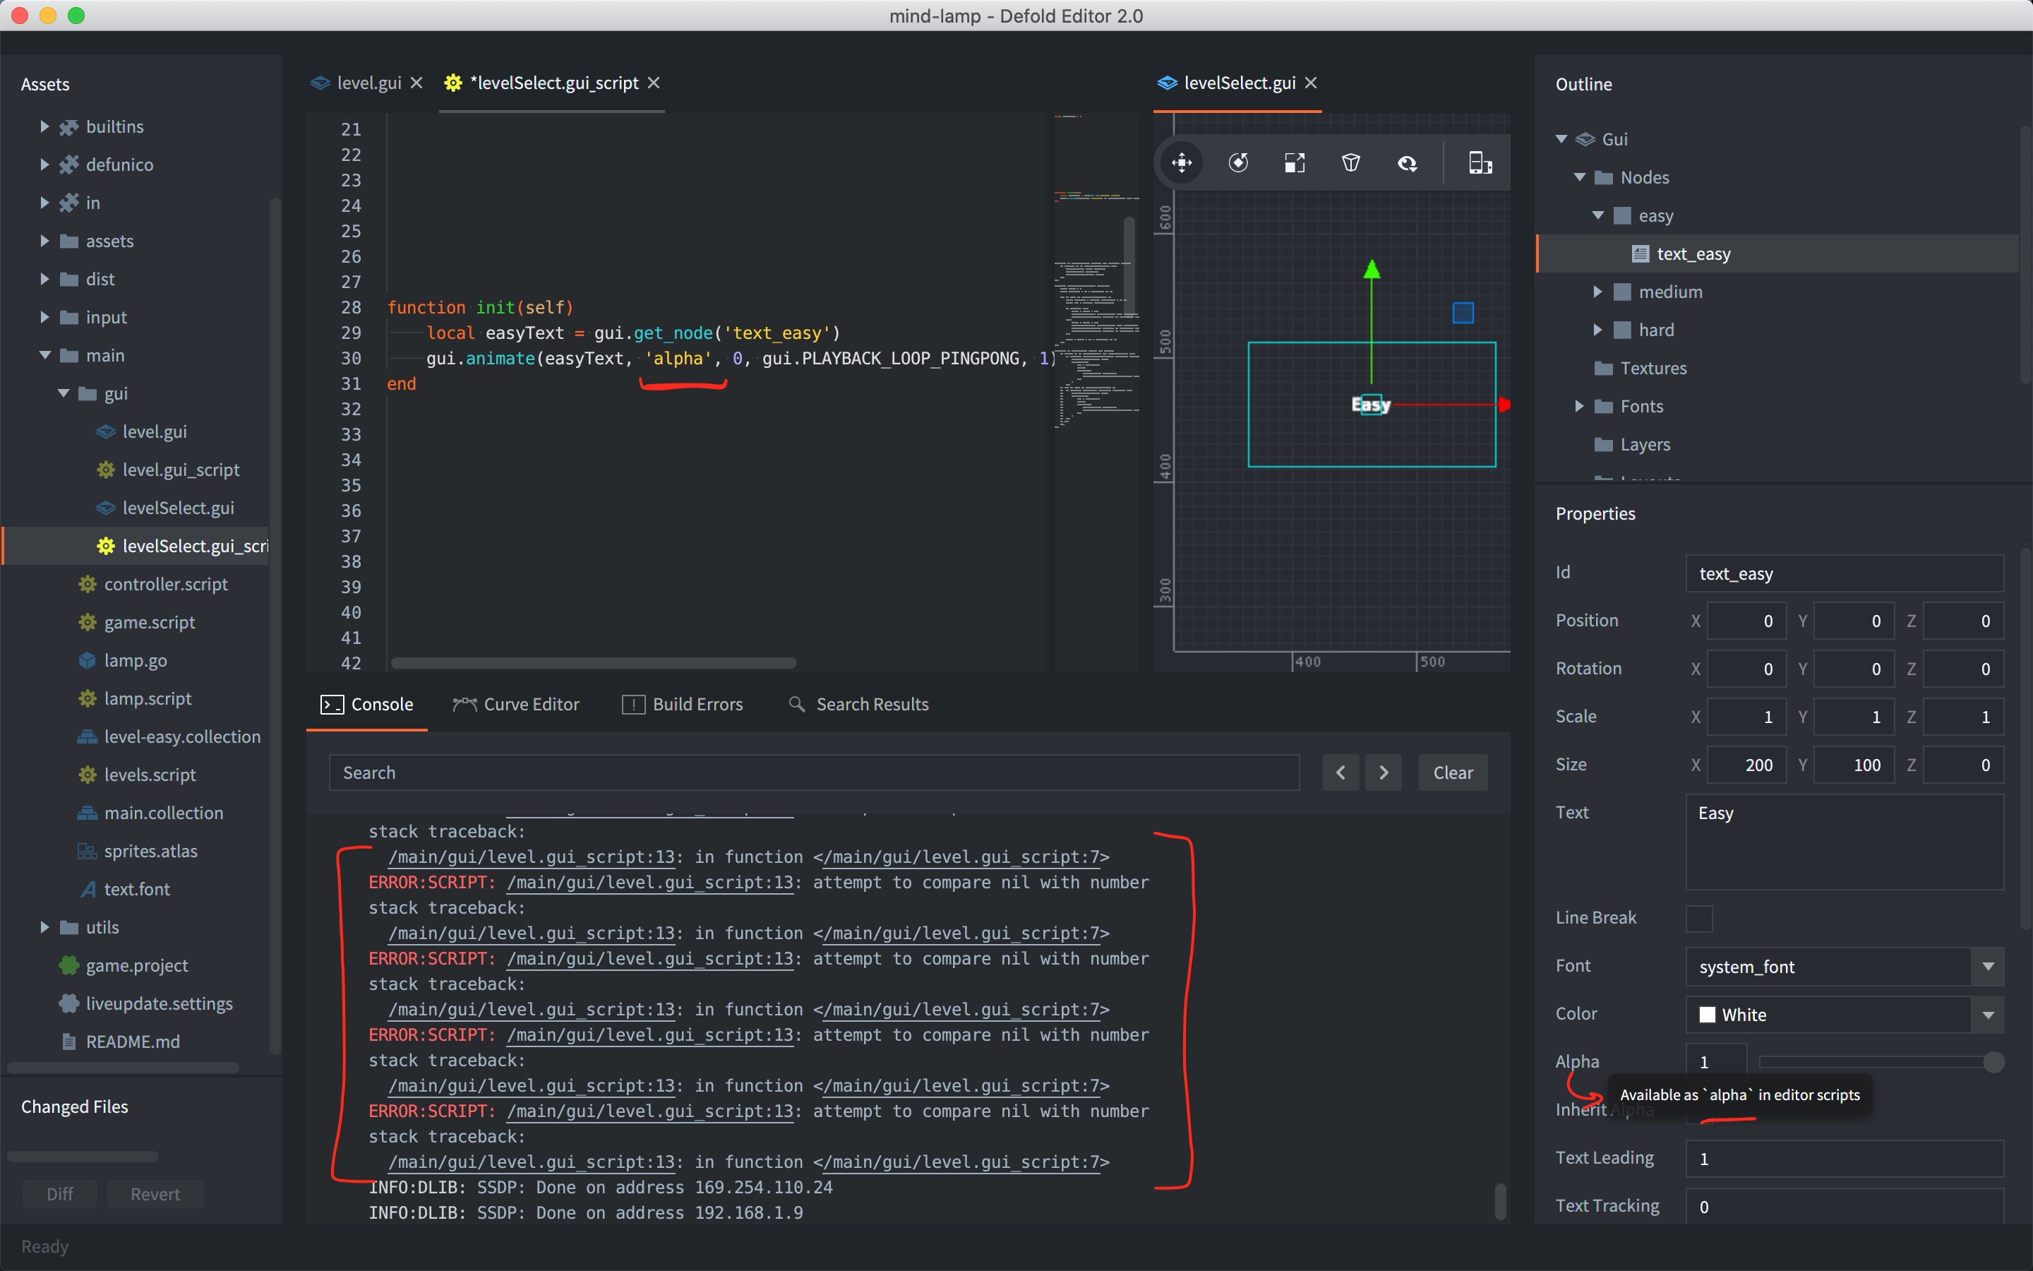
Task: Edit the Id field text_easy
Action: coord(1844,573)
